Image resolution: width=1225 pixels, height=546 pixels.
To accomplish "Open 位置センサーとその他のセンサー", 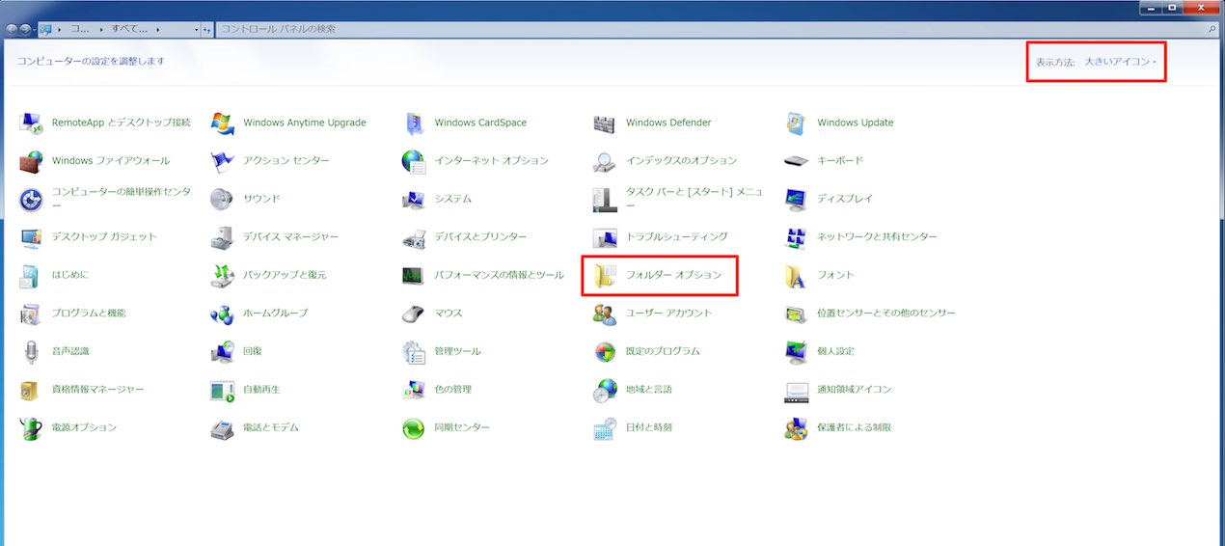I will (x=886, y=314).
